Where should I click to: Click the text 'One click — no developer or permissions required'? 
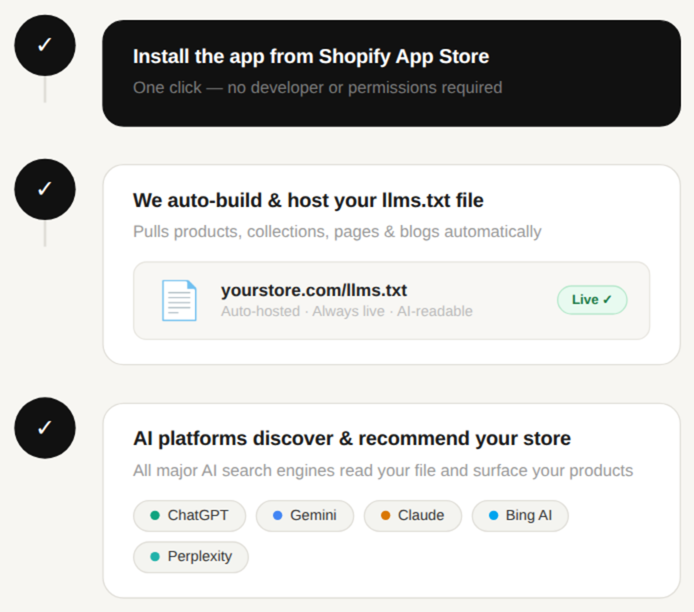(317, 87)
